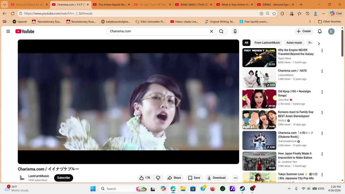Open a new browser tab

(x=301, y=5)
